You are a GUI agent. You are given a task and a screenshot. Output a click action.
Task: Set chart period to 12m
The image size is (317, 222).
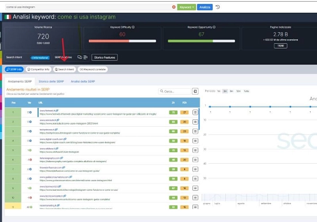[239, 91]
